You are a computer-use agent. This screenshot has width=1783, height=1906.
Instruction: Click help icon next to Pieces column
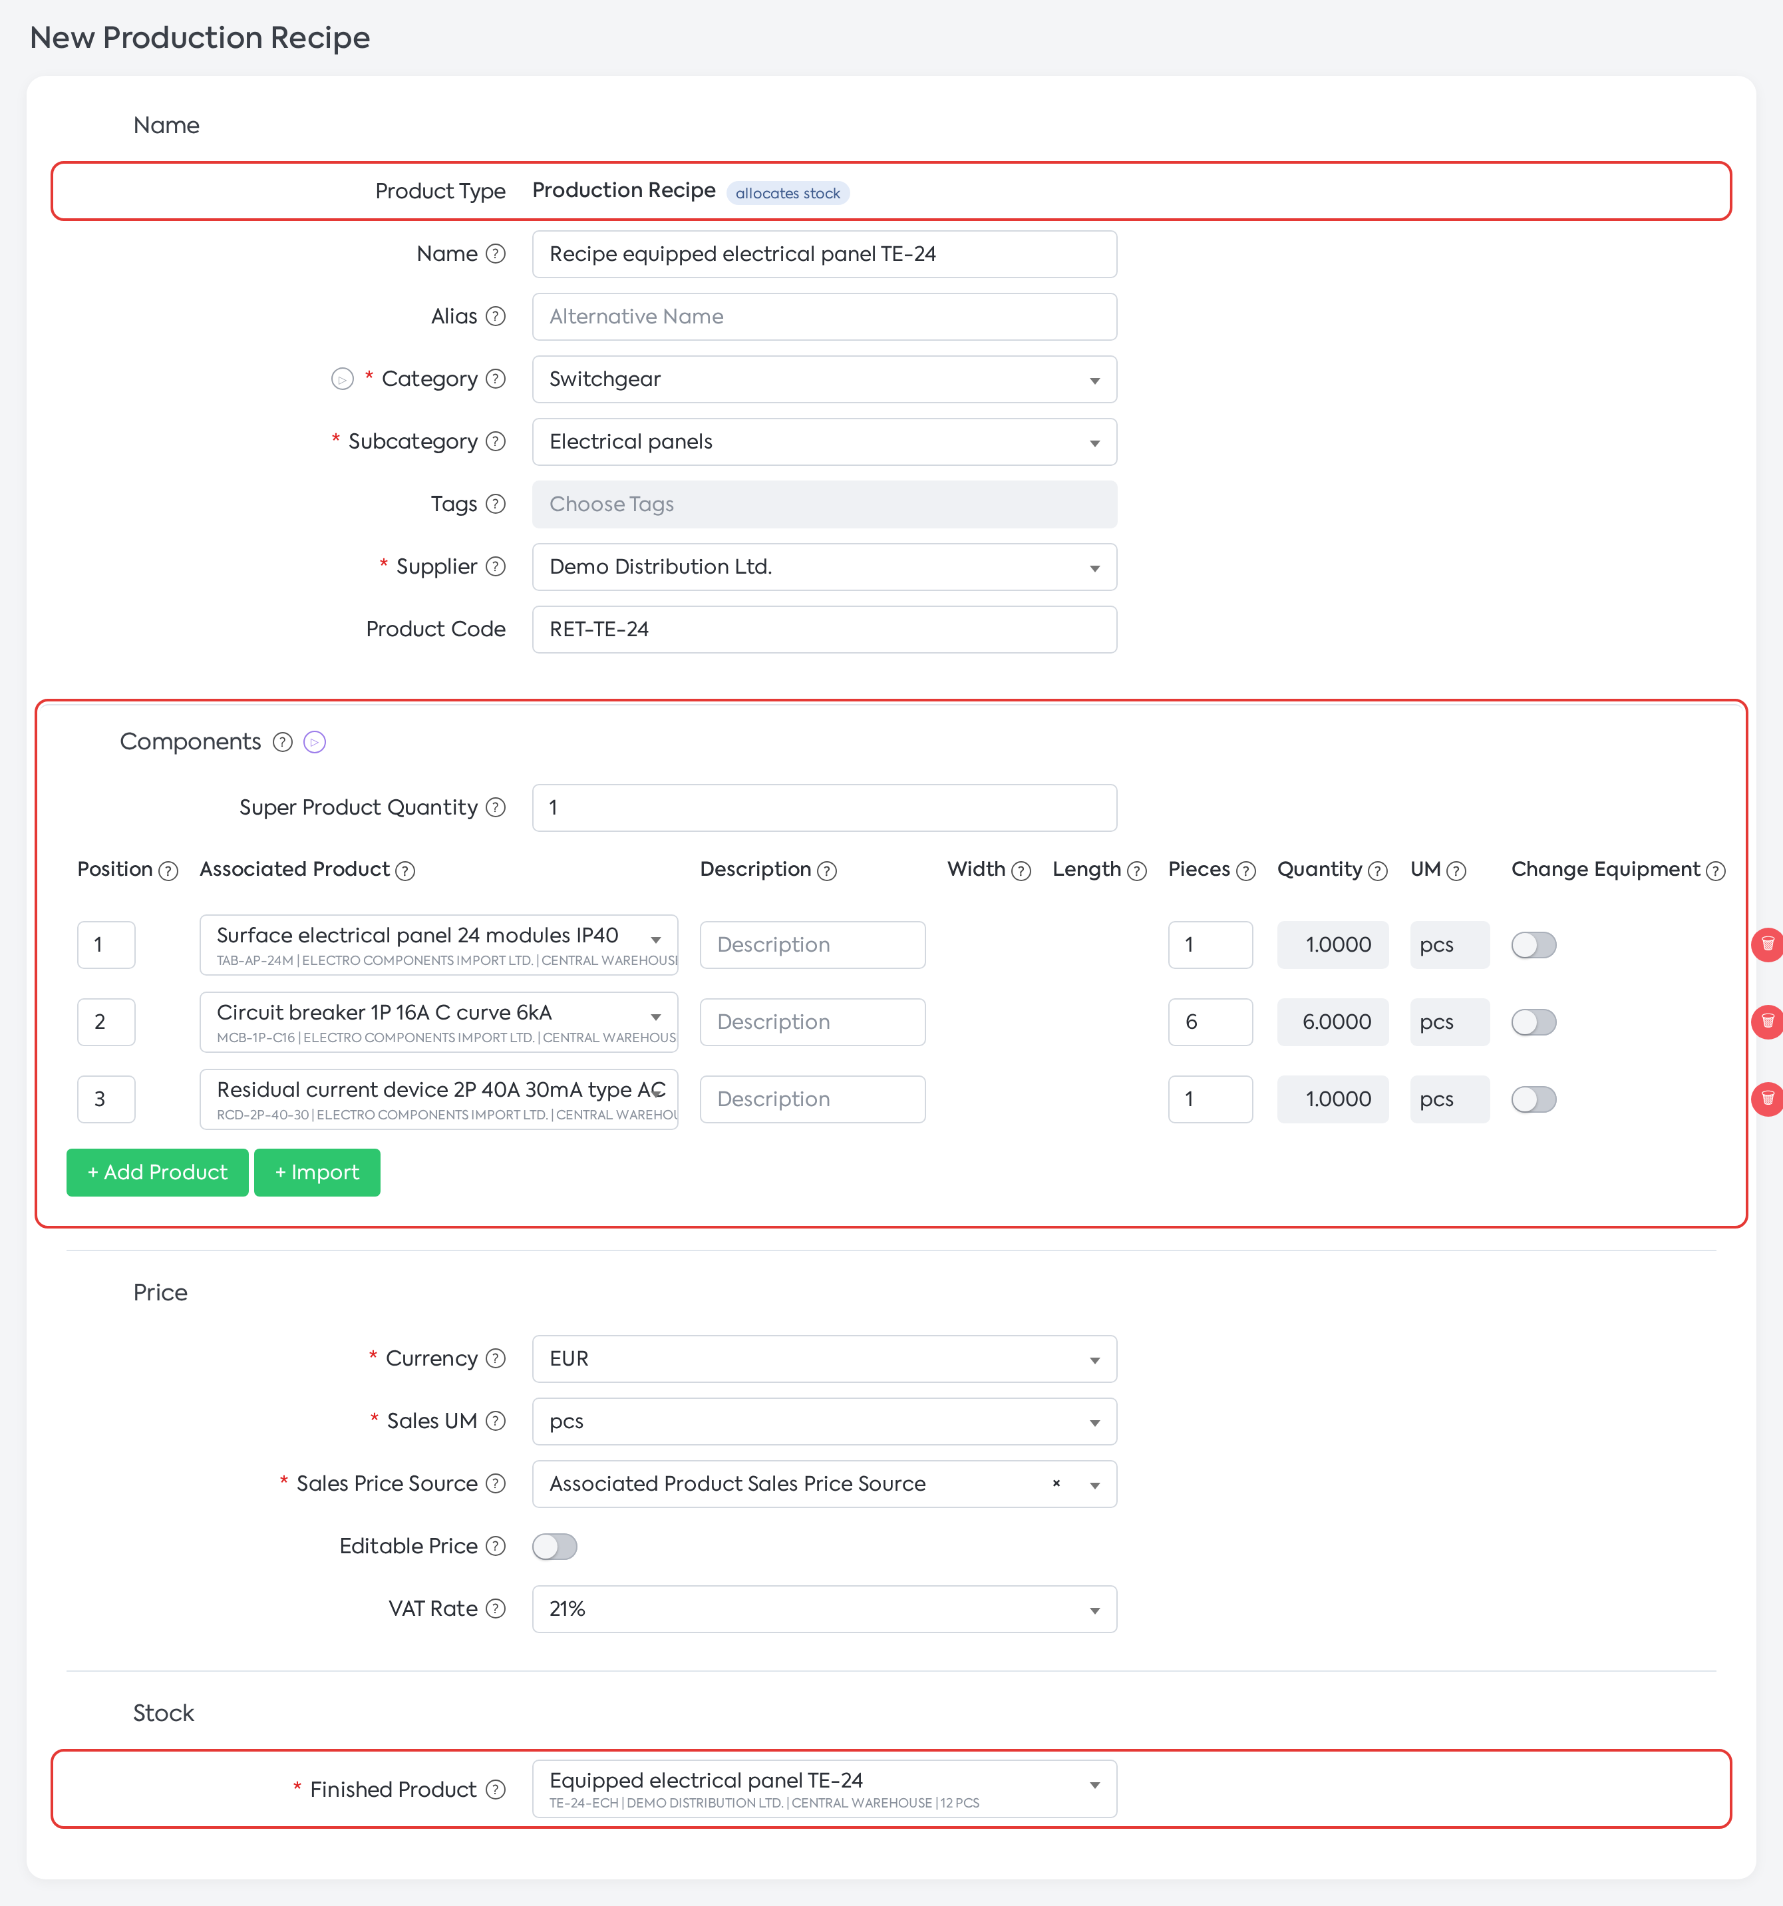click(x=1246, y=870)
